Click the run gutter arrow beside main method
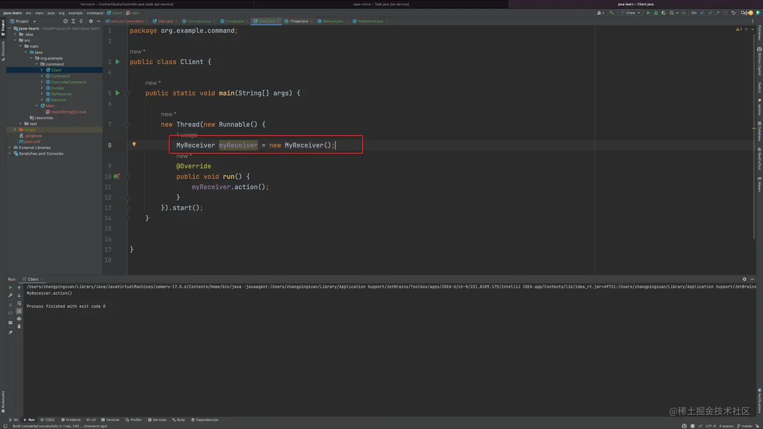Viewport: 763px width, 429px height. tap(118, 93)
